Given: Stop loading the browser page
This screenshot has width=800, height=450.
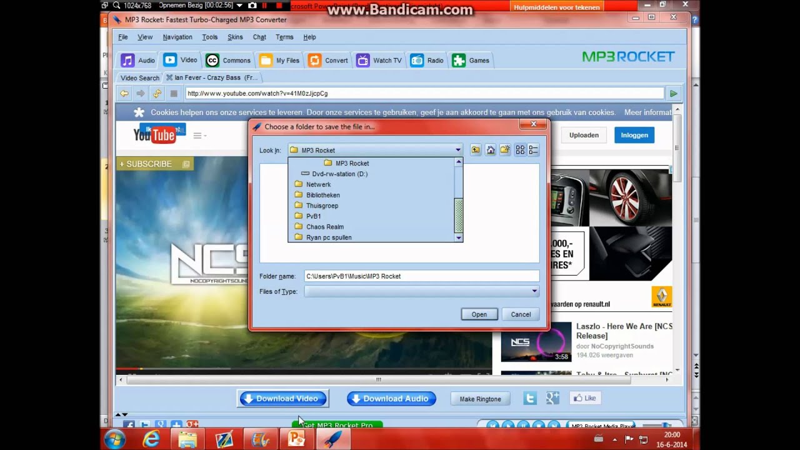Looking at the screenshot, I should (174, 93).
